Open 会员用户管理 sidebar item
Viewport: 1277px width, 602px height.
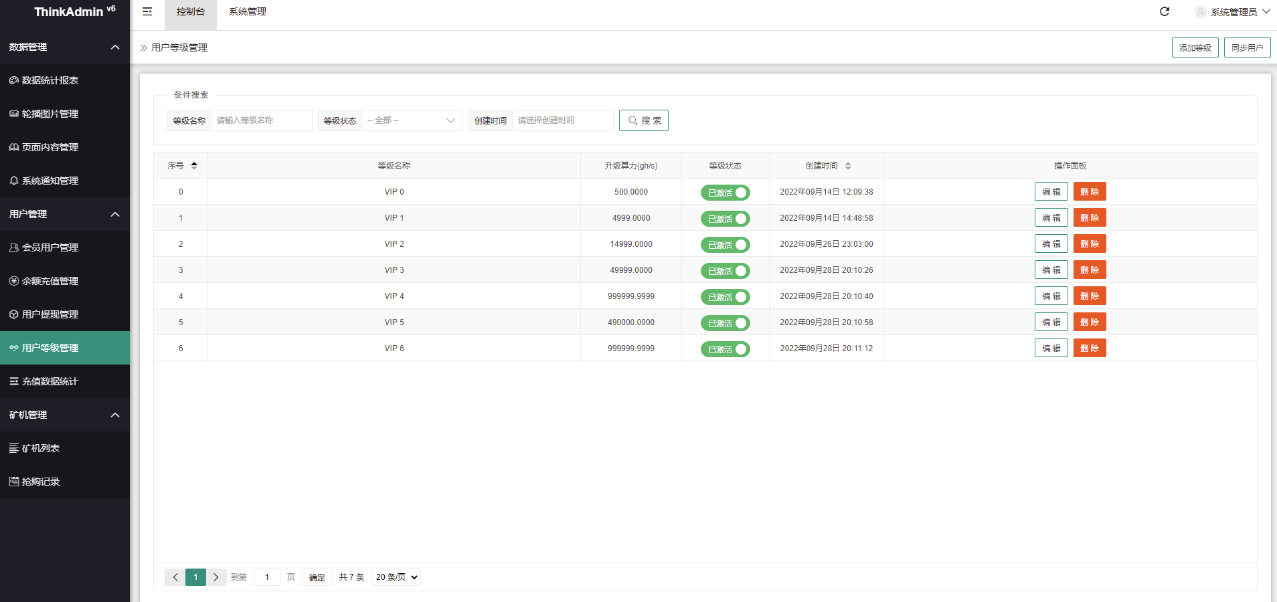point(50,247)
